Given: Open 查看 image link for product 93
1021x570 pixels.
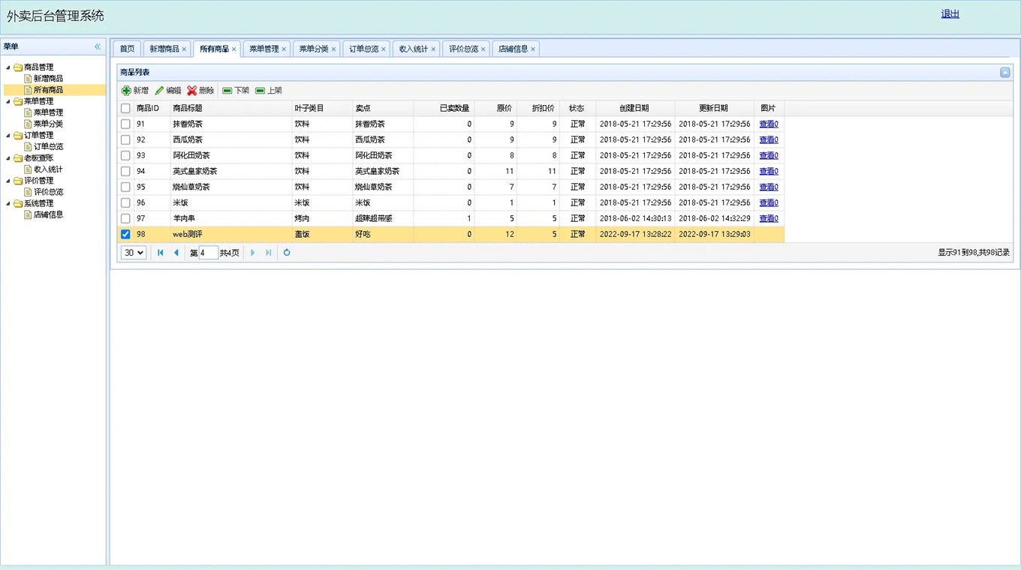Looking at the screenshot, I should click(x=769, y=156).
